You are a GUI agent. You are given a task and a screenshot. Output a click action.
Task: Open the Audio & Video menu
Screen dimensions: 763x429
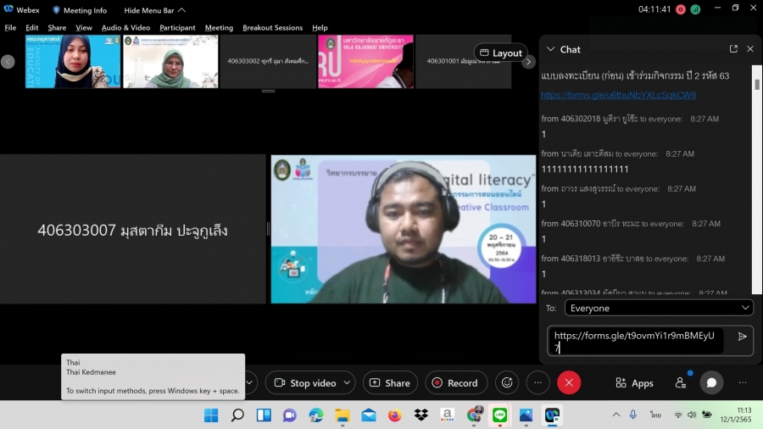(x=125, y=28)
